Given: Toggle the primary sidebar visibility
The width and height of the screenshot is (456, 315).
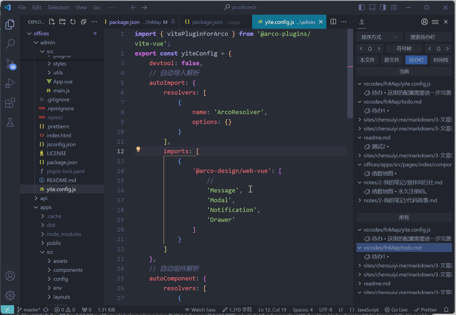Looking at the screenshot, I should coord(362,7).
